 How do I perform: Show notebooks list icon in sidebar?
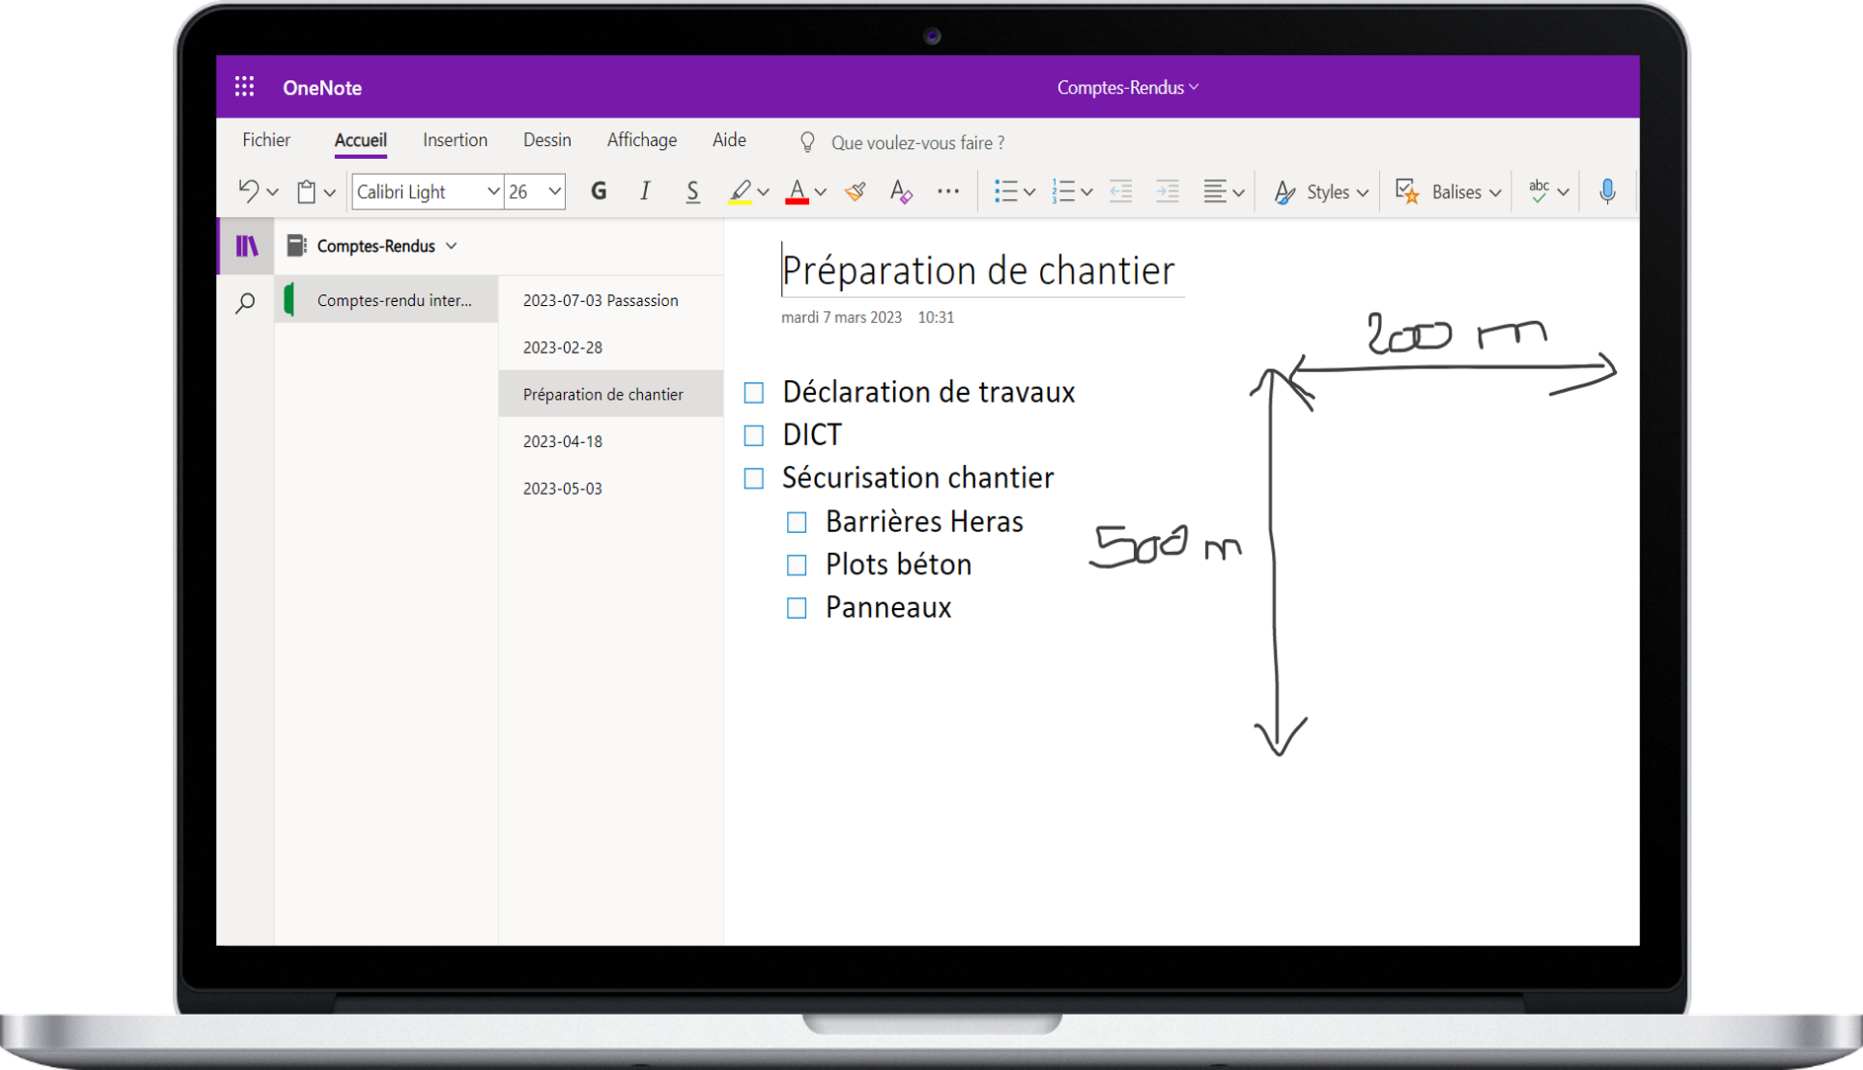[247, 246]
